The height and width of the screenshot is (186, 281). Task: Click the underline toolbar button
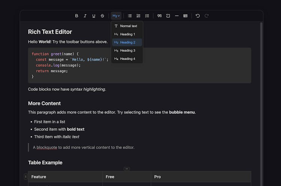point(94,16)
